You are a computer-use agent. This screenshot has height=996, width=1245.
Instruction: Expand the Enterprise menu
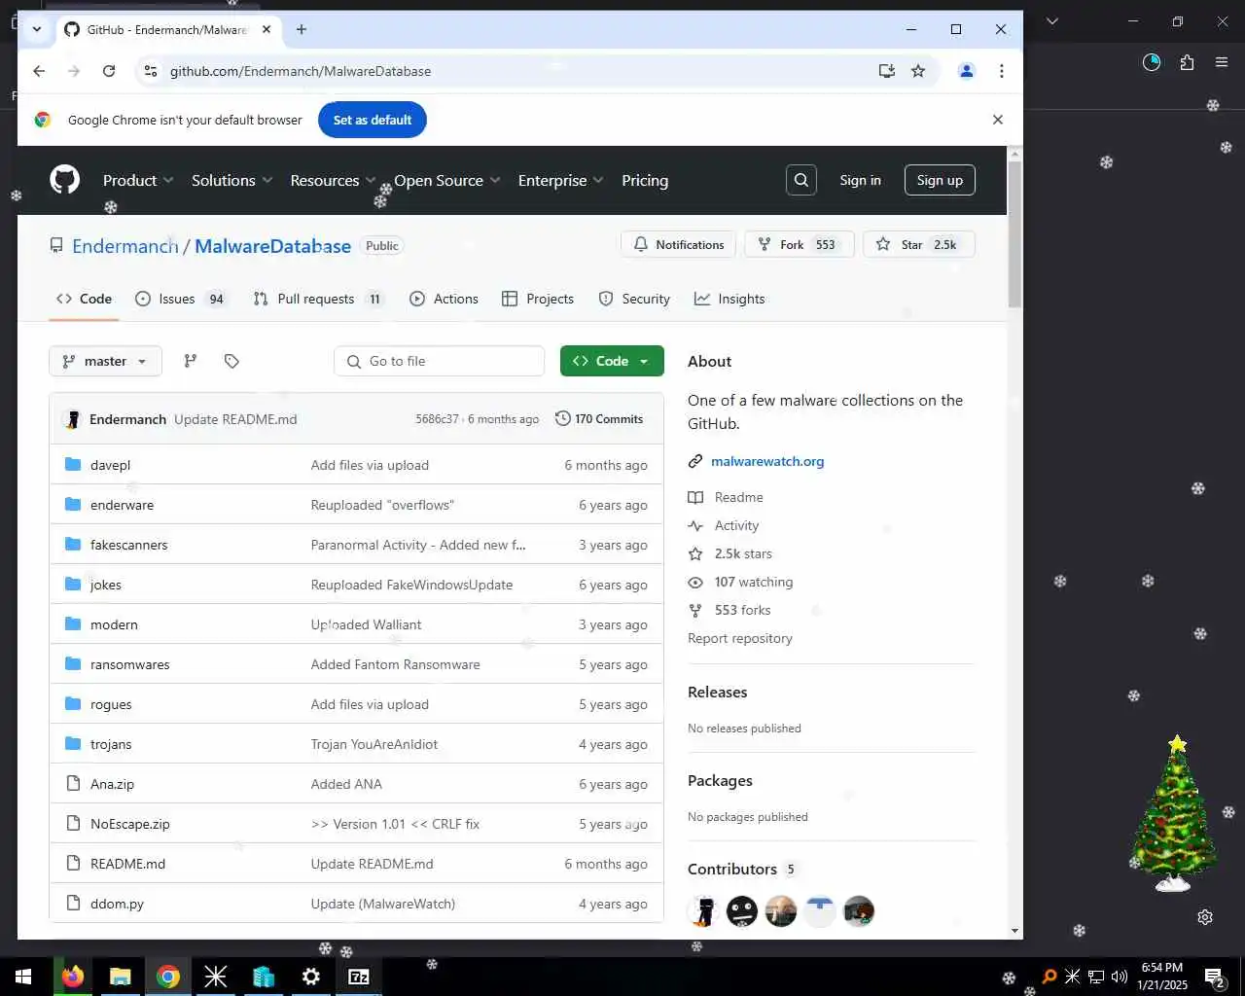560,180
